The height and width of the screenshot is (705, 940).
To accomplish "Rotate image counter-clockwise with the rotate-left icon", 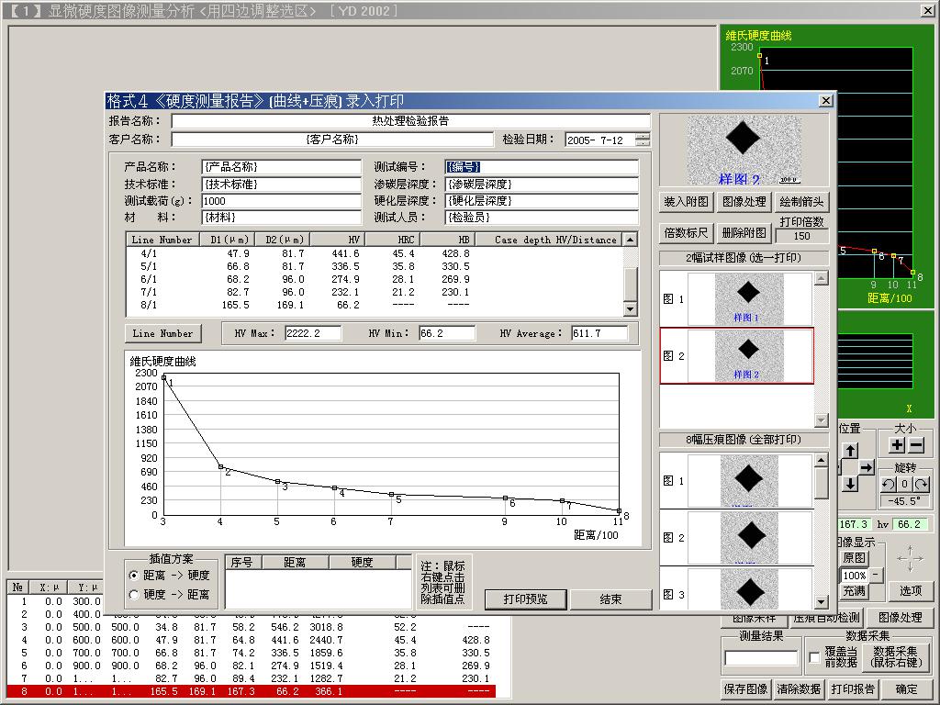I will coord(888,485).
